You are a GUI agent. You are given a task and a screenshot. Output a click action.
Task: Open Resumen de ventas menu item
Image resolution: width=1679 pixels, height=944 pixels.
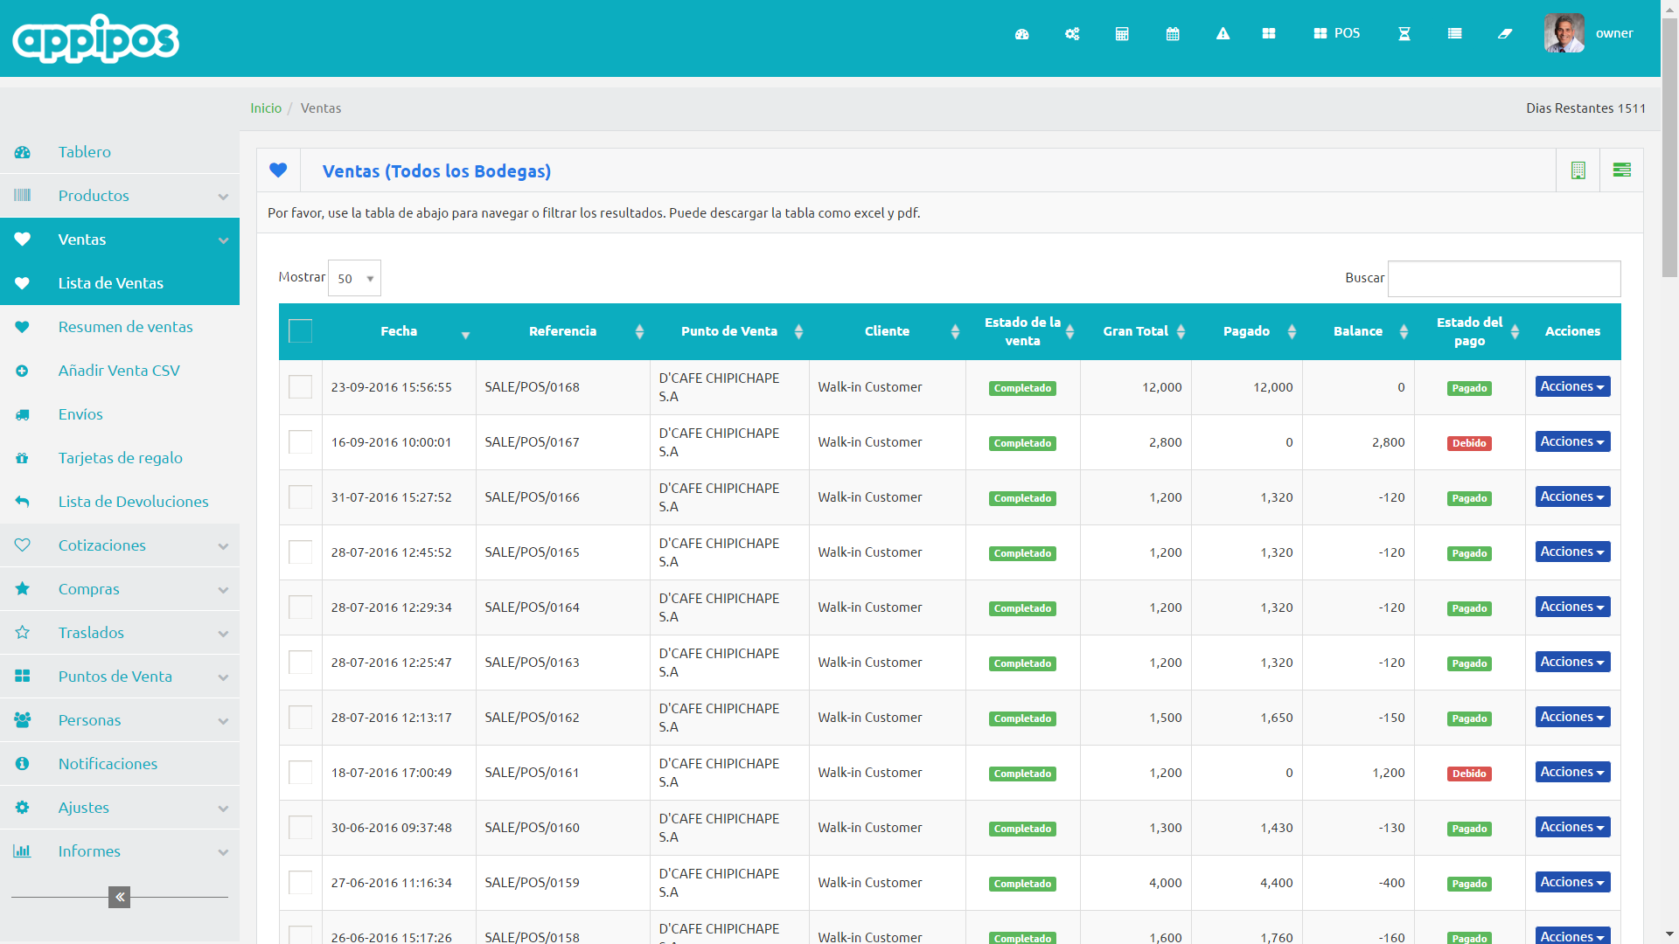pos(125,327)
